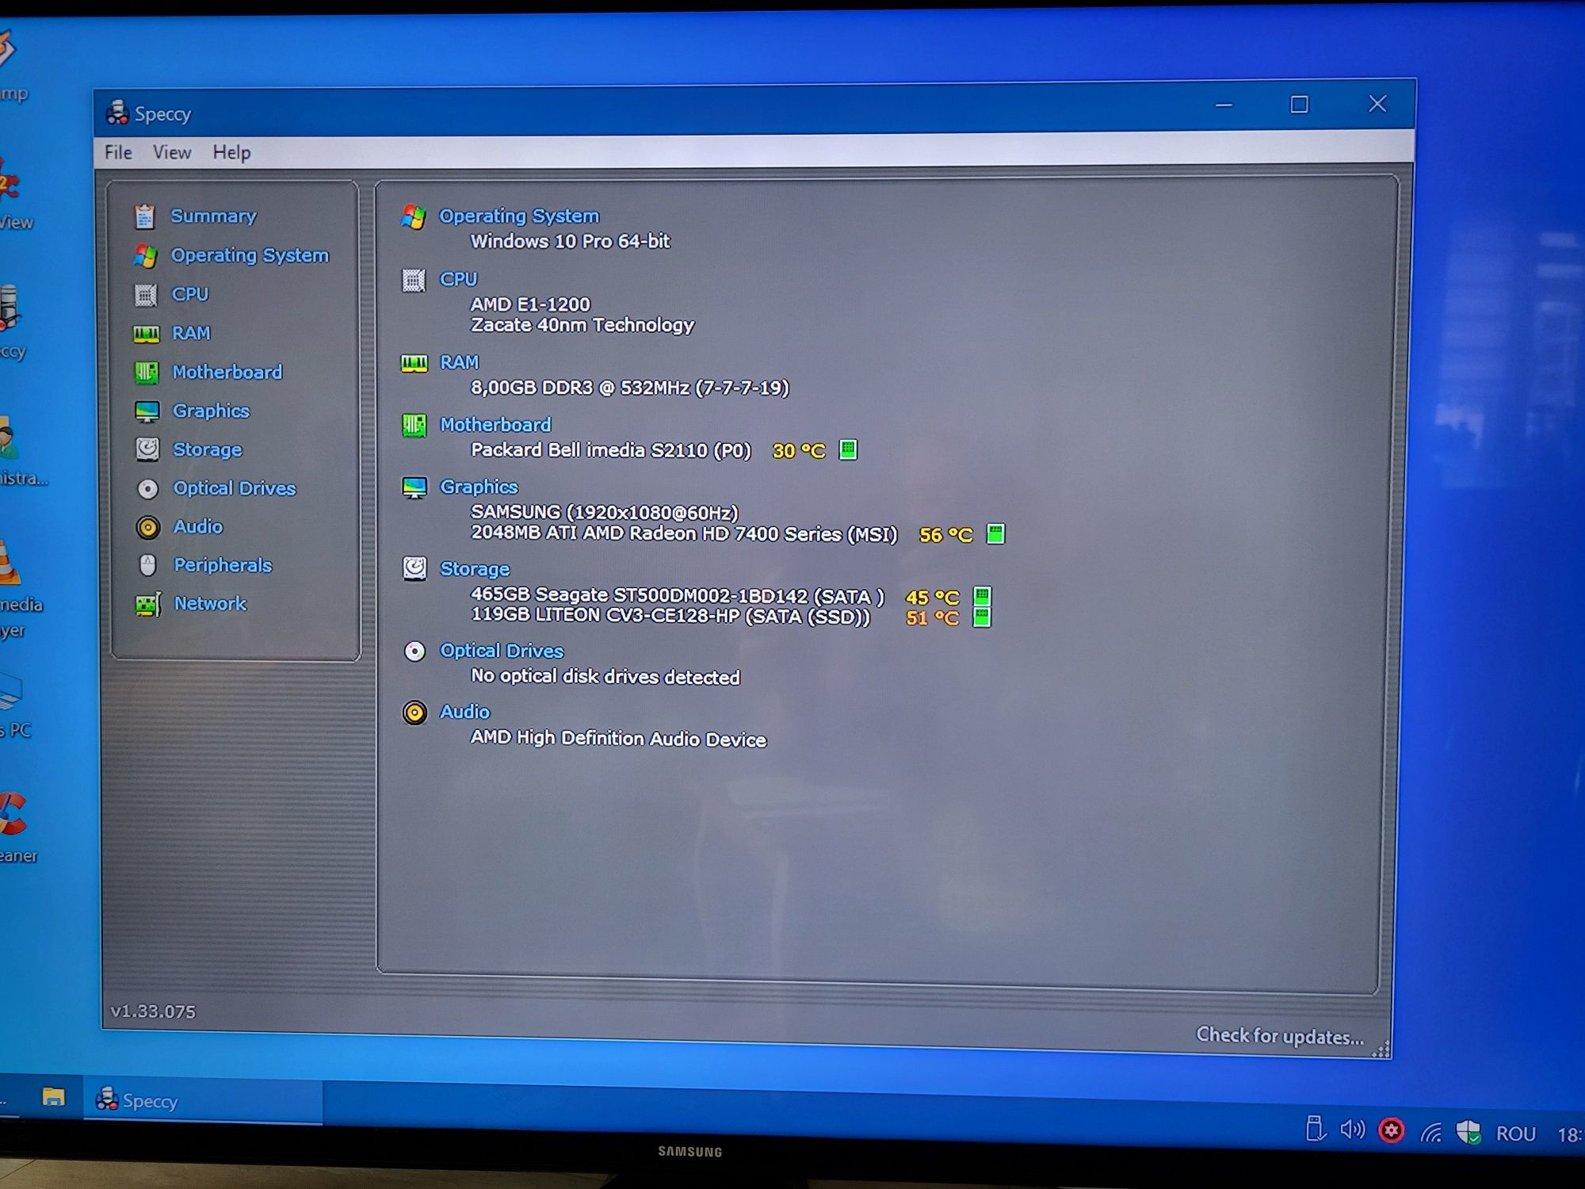
Task: Click the 'Windows 10 Pro 64-bit' text
Action: click(x=570, y=241)
